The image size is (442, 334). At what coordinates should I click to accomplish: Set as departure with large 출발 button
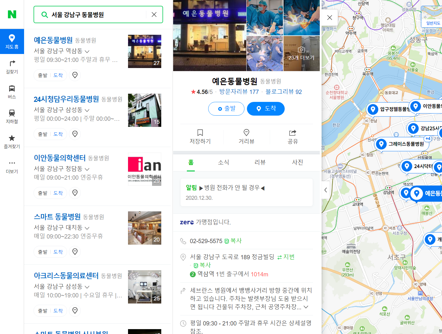pyautogui.click(x=226, y=109)
